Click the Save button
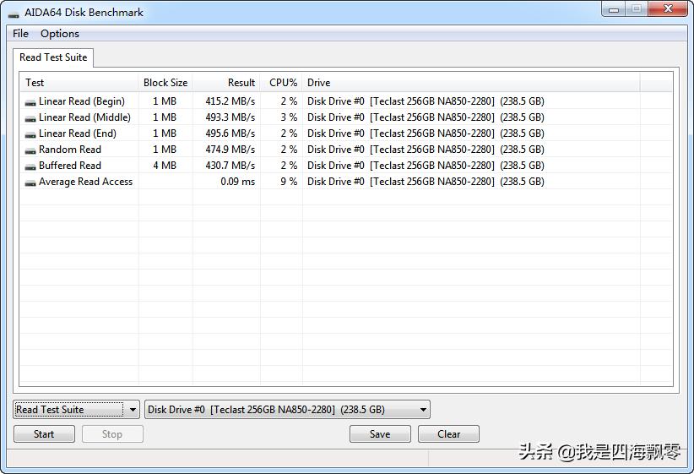 380,434
